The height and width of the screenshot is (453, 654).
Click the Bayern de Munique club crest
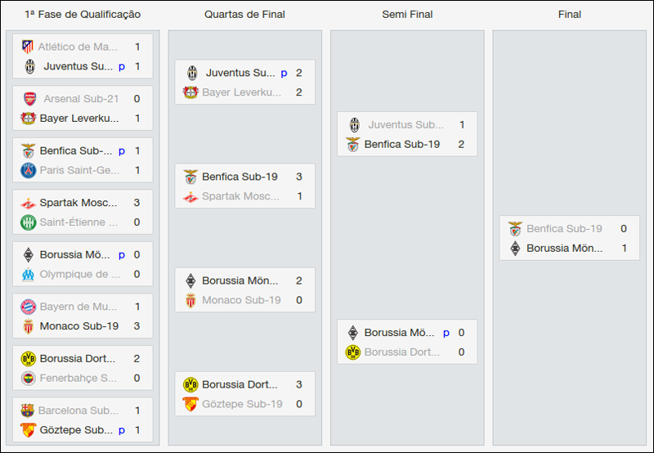[28, 307]
